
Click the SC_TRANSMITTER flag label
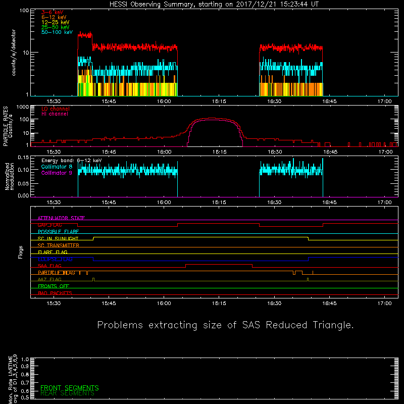(58, 245)
